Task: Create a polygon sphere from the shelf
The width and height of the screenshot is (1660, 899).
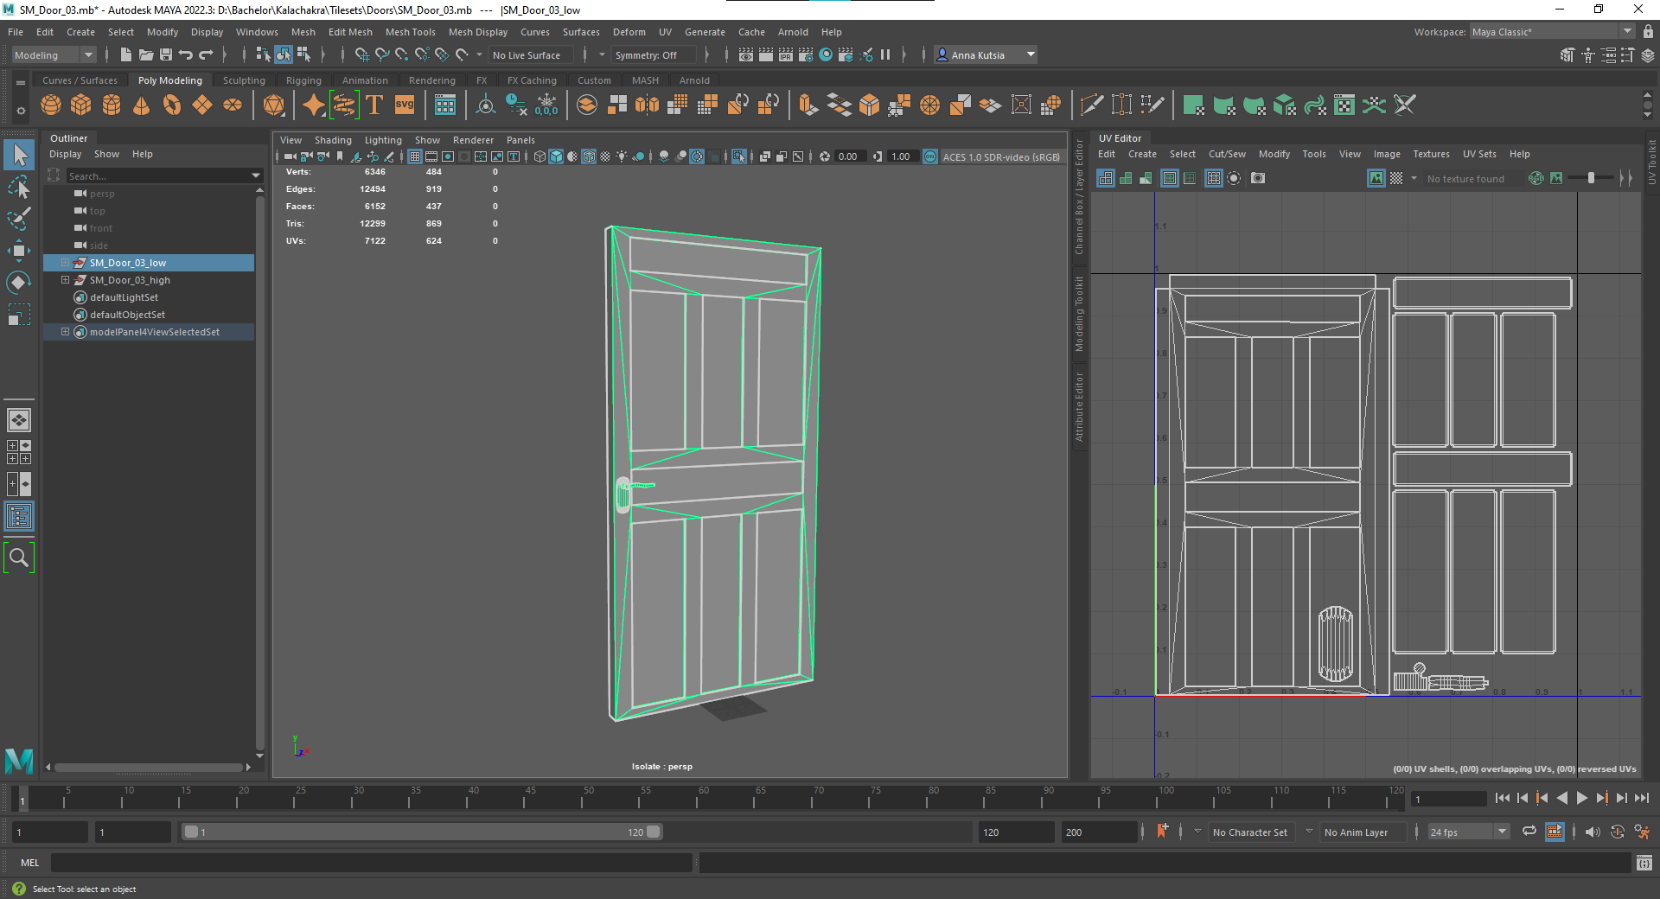Action: [x=51, y=105]
